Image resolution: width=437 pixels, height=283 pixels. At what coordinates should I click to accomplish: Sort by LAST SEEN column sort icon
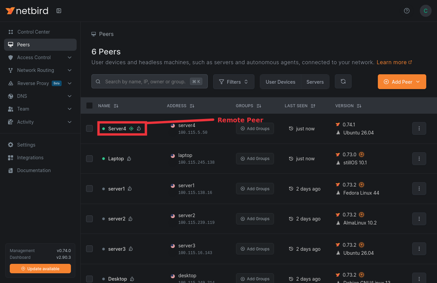(x=313, y=106)
